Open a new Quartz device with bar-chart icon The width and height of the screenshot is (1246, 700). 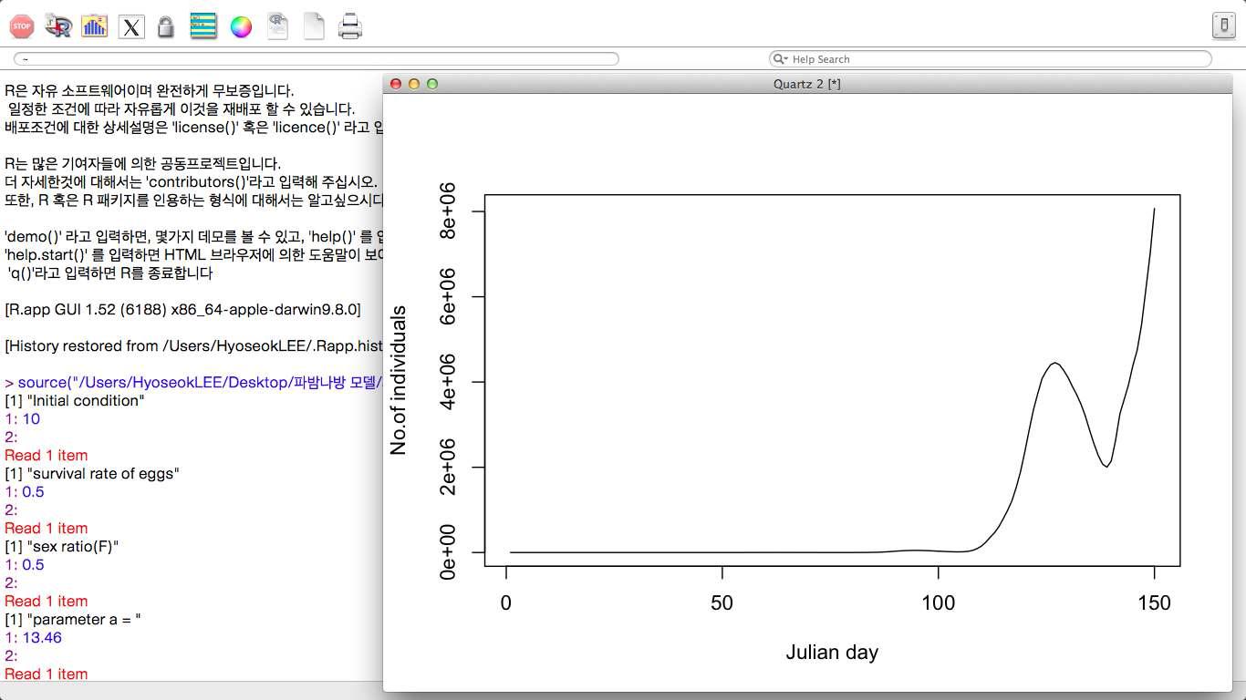[94, 26]
